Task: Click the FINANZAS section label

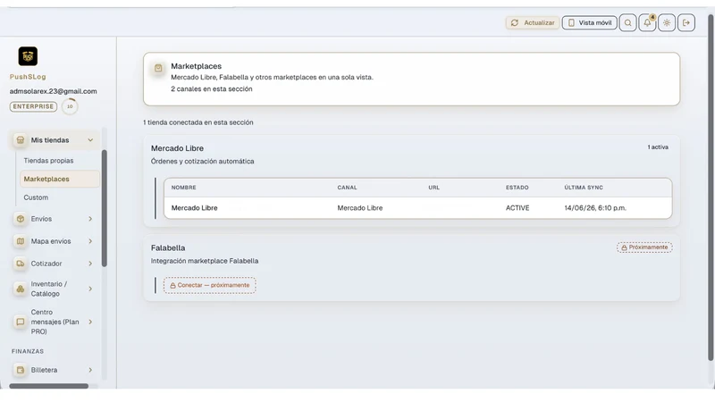Action: point(28,351)
